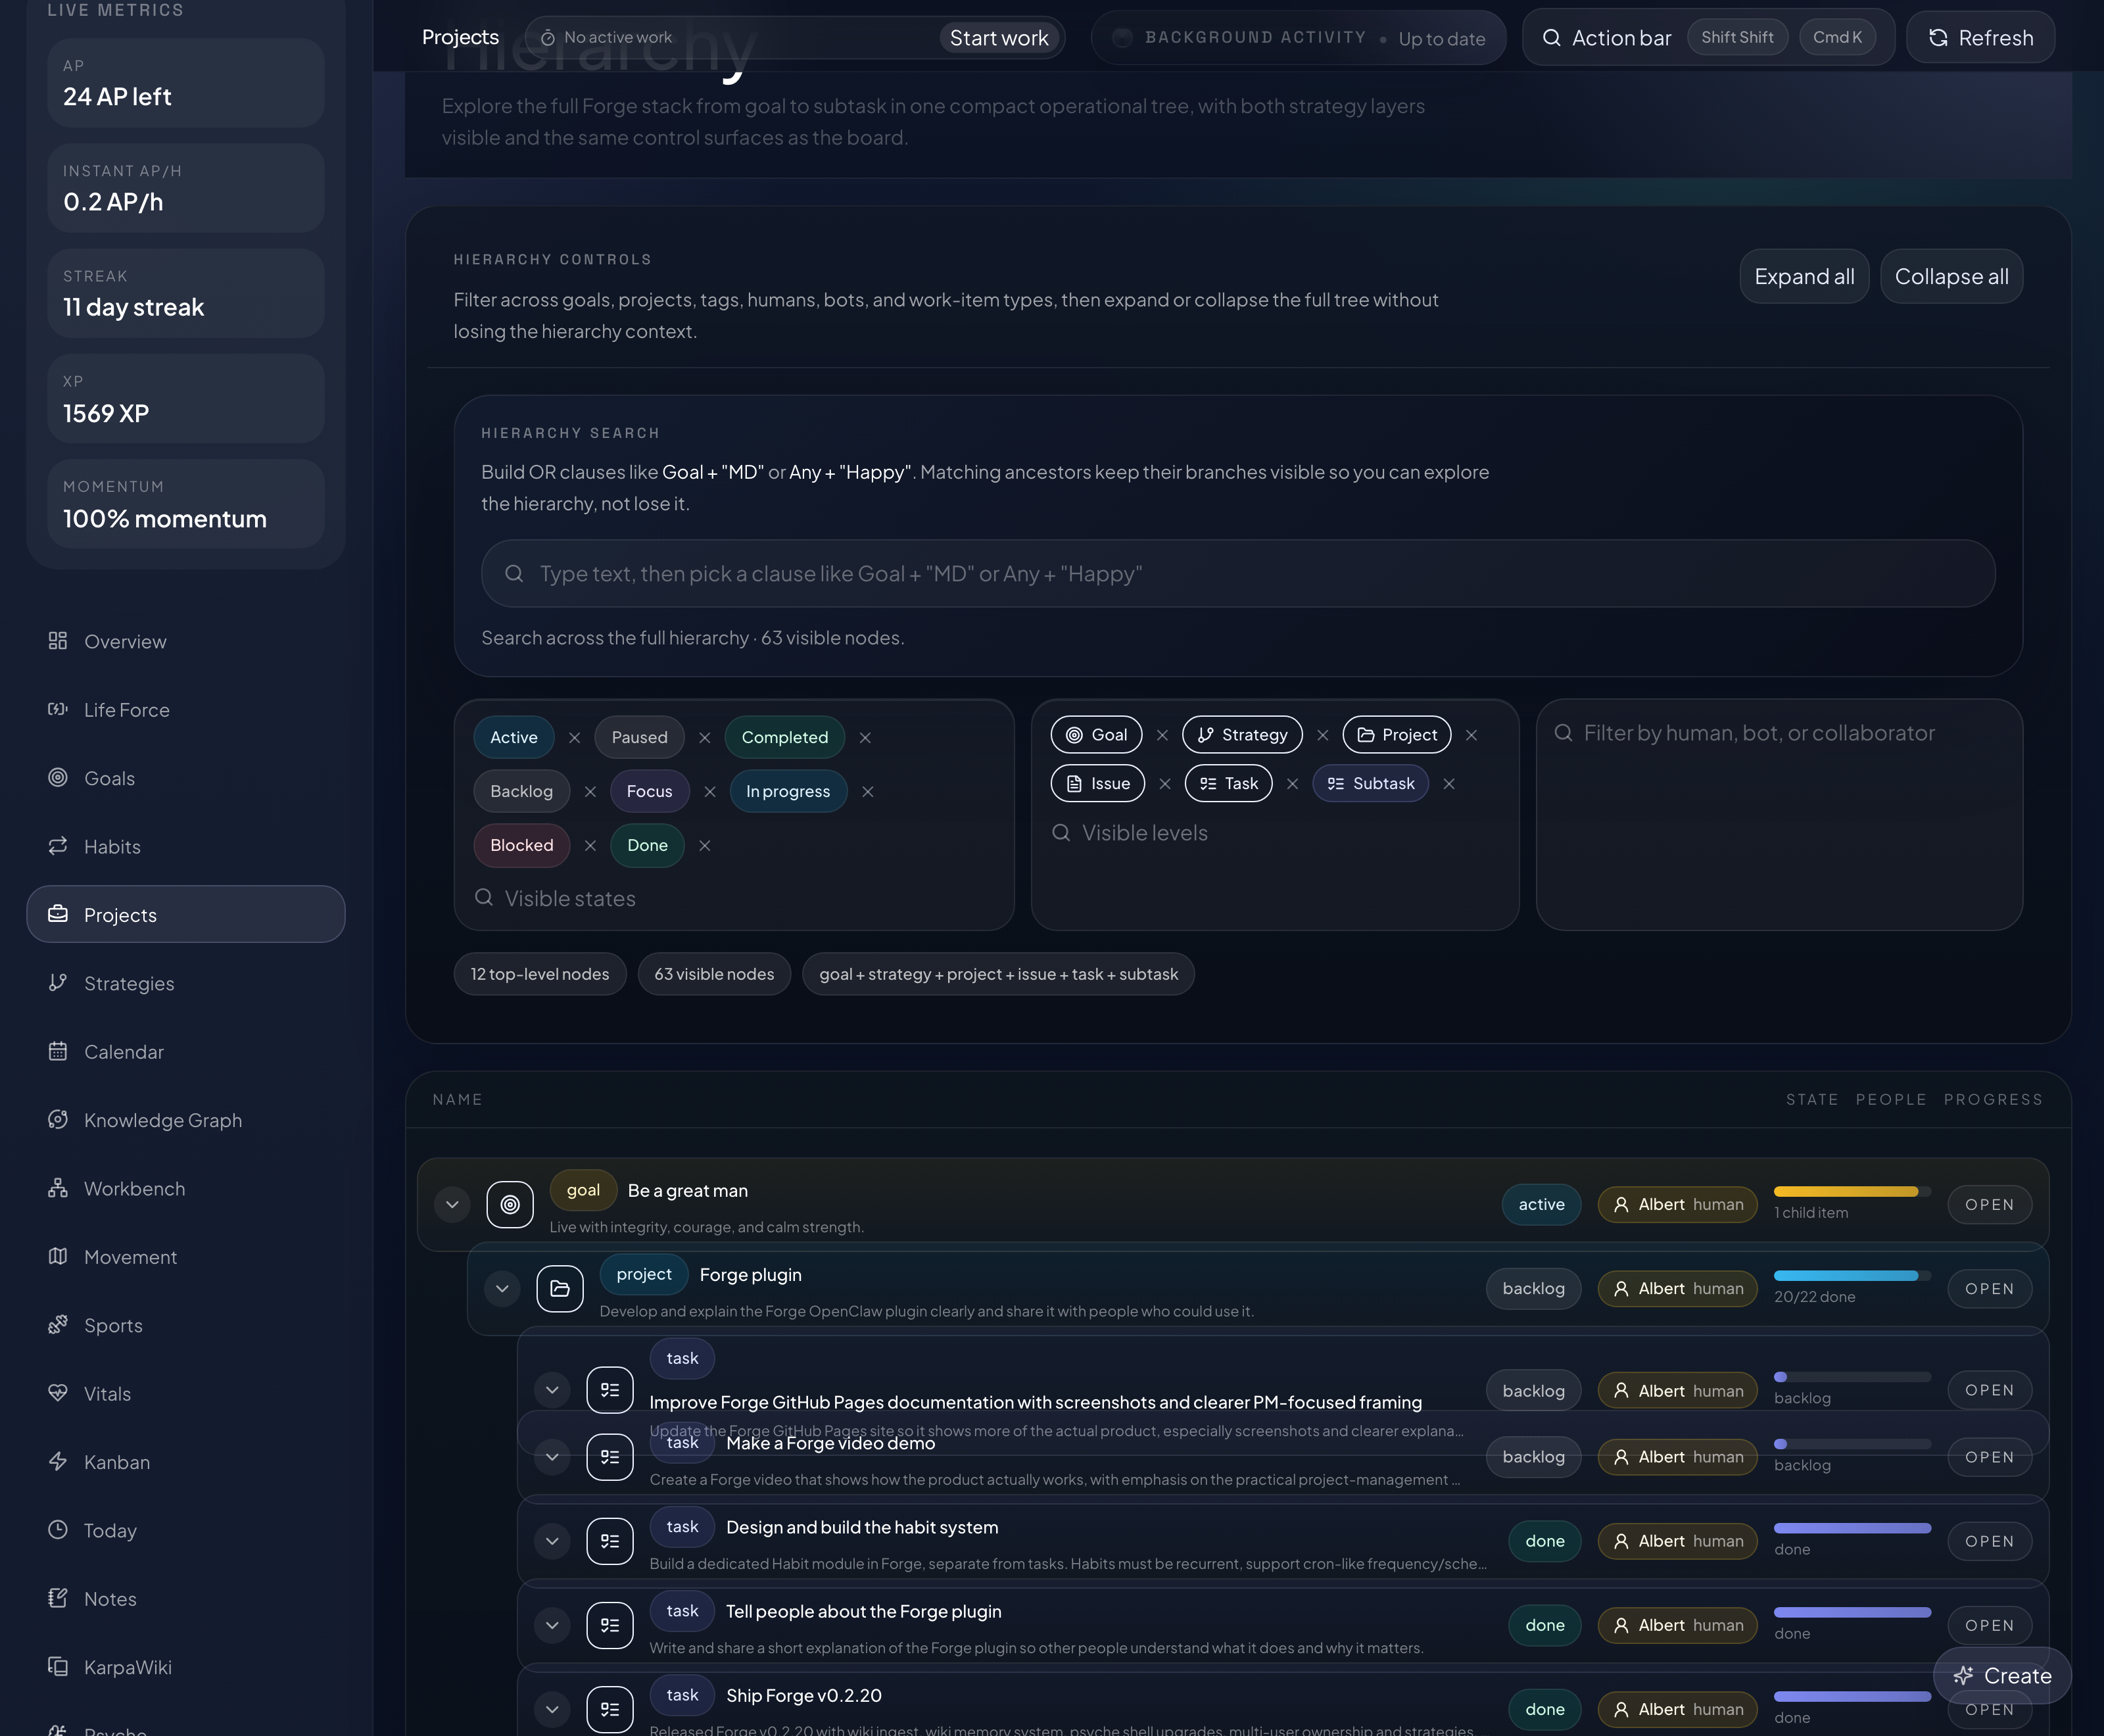
Task: Go to the Workbench panel
Action: pyautogui.click(x=133, y=1188)
